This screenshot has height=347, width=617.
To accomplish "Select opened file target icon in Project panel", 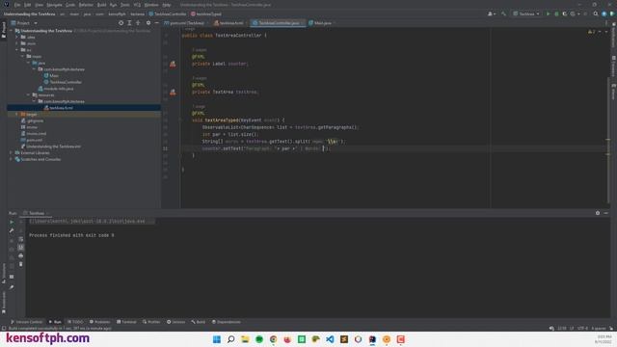I will (121, 23).
